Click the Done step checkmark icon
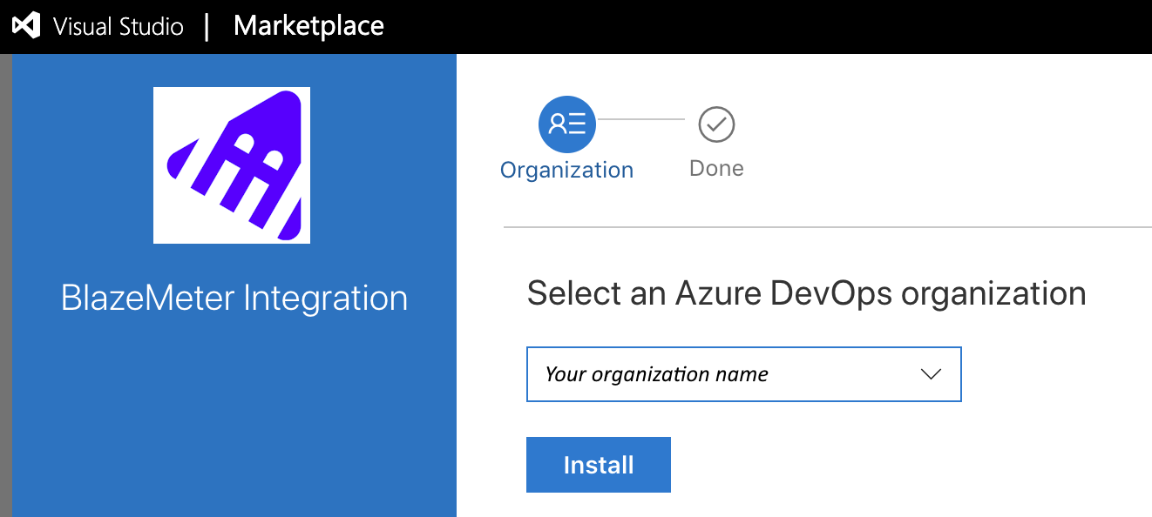Viewport: 1152px width, 517px height. [716, 124]
